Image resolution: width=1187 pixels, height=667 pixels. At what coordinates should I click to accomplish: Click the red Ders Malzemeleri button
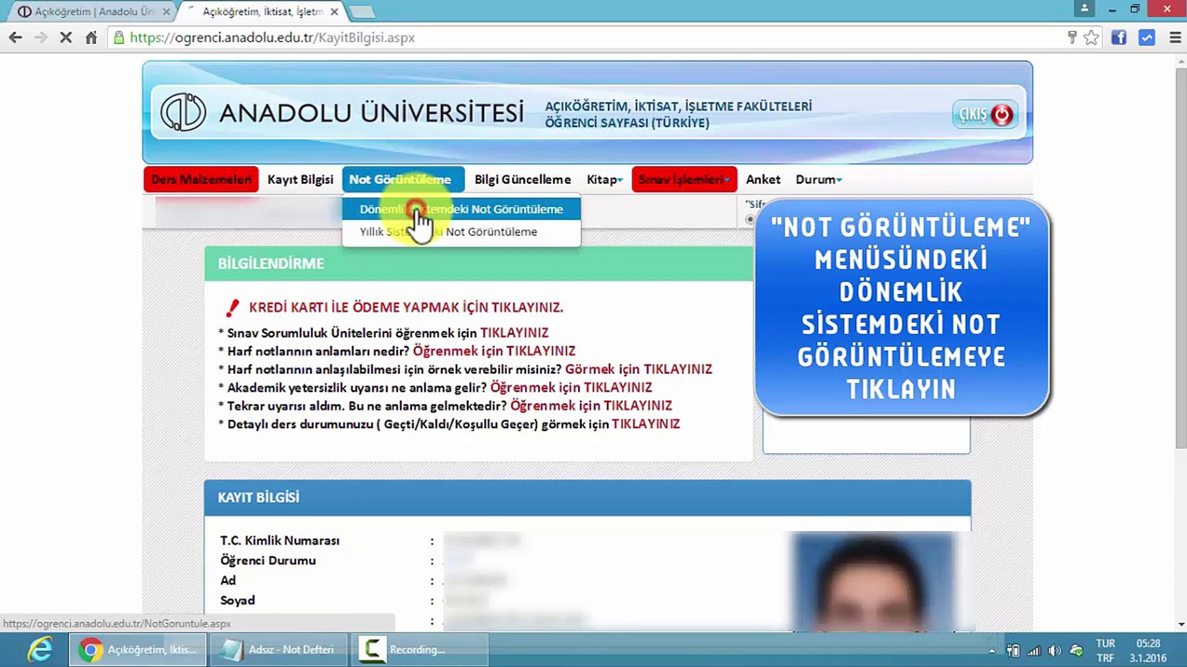click(x=201, y=180)
